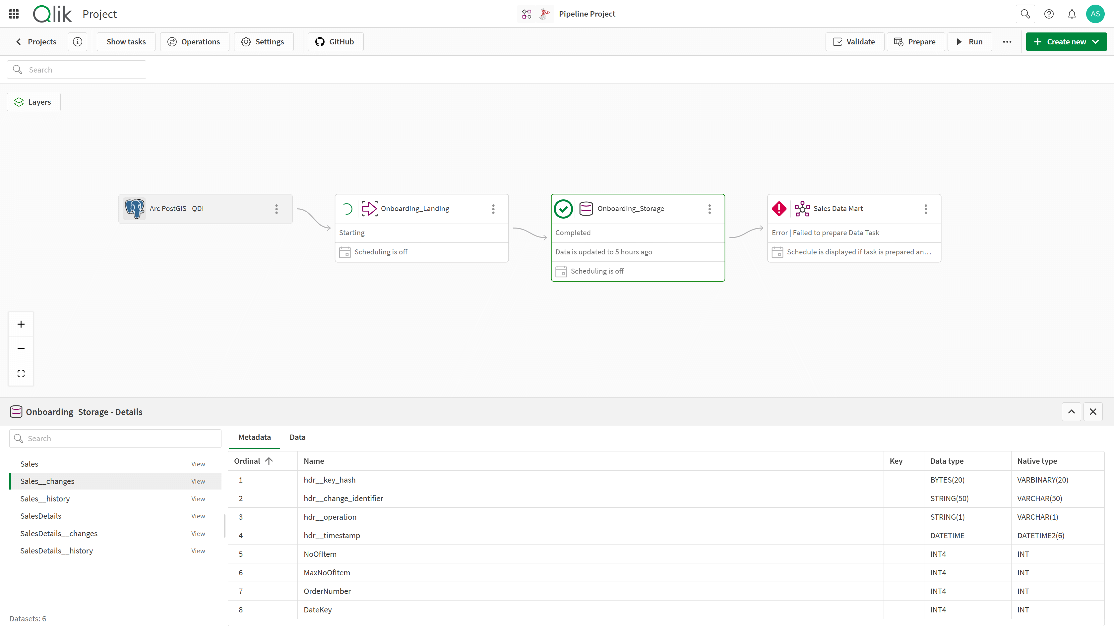Screen dimensions: 1114x626
Task: Open the Arc PostGIS - QDI options menu
Action: click(x=276, y=209)
